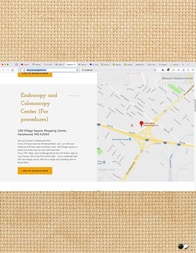The image size is (196, 253).
Task: Click the Bommarito Honda map marker
Action: (130, 139)
